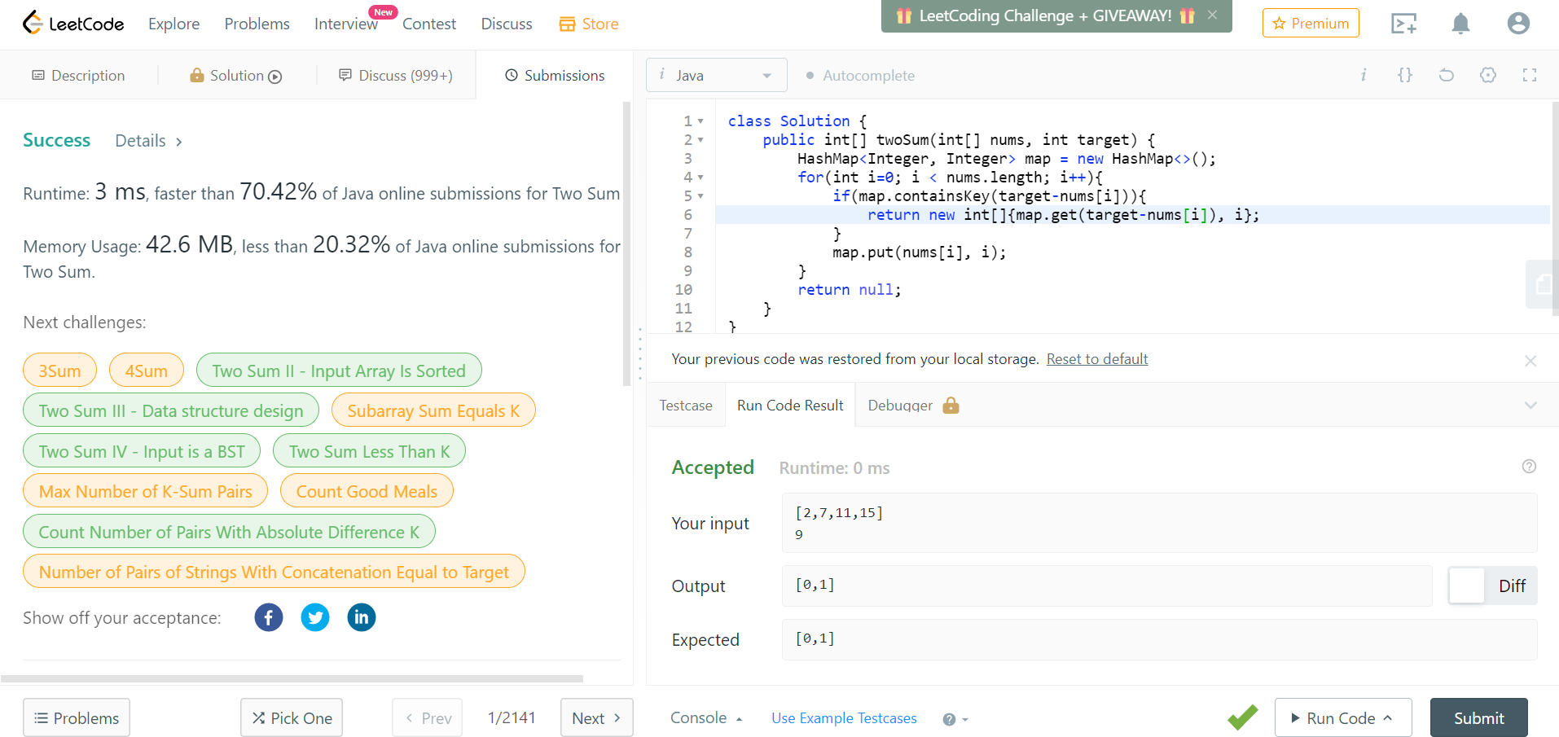
Task: Open the 4Sum challenge
Action: pos(147,371)
